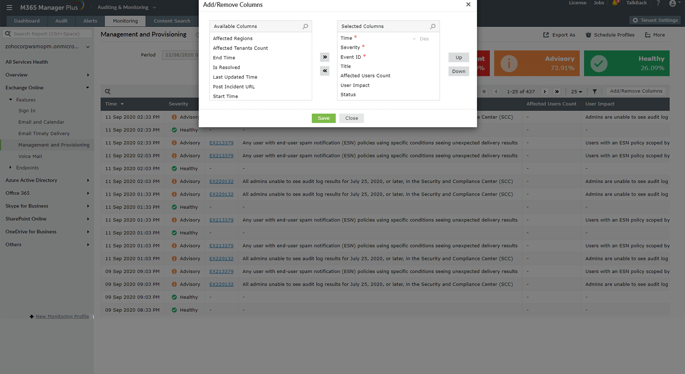Open All Services Health in sidebar

(27, 62)
